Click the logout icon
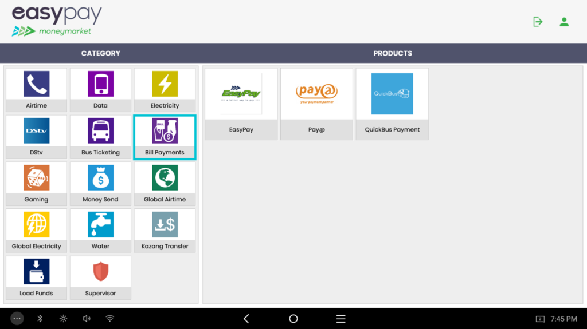Viewport: 587px width, 329px height. click(538, 22)
